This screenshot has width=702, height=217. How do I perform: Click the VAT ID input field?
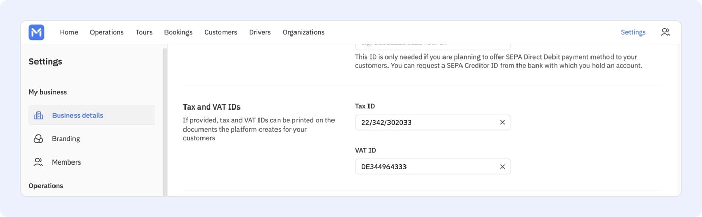[x=433, y=167]
